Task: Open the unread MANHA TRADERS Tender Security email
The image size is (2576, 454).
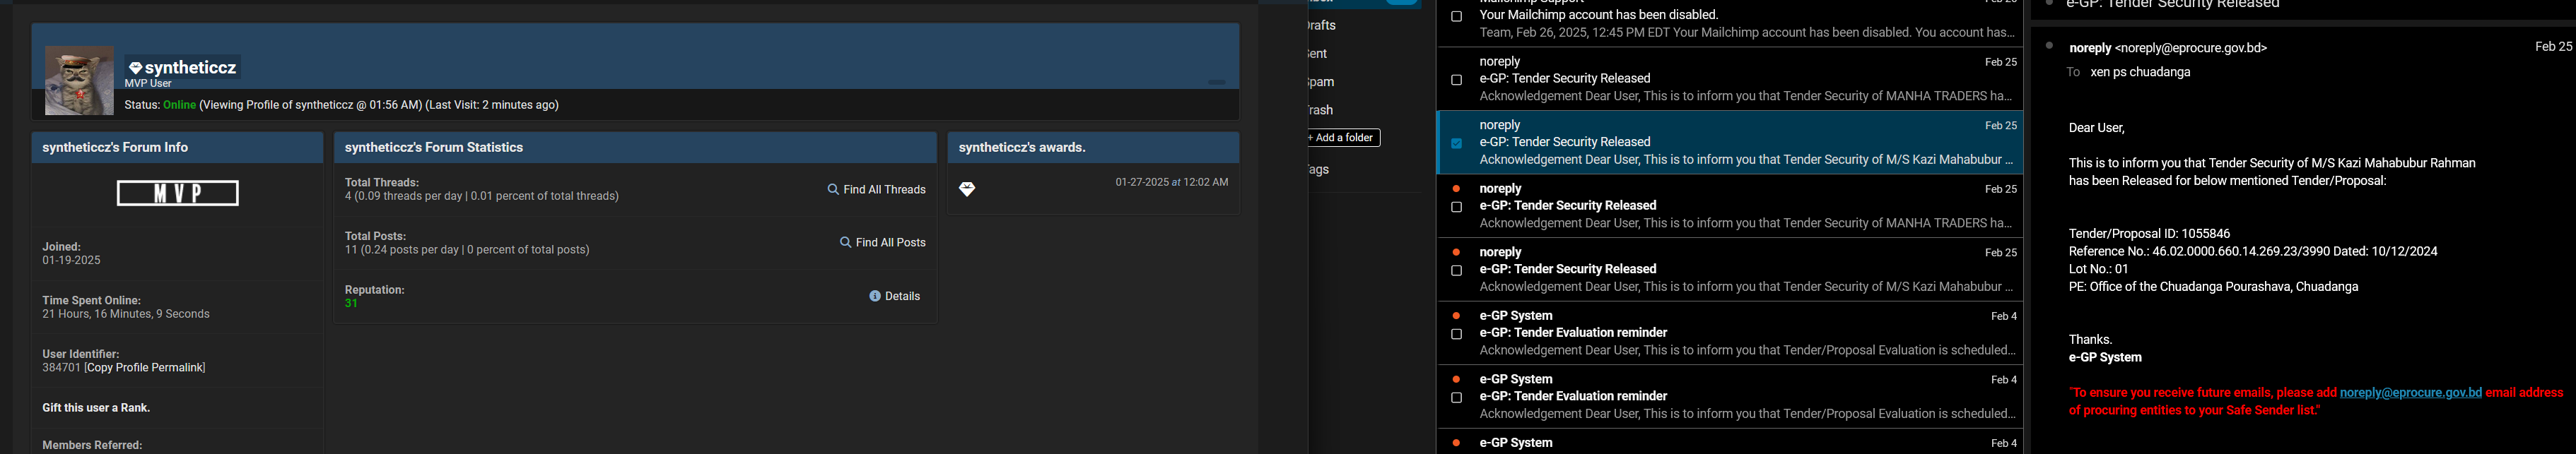Action: click(x=1730, y=205)
